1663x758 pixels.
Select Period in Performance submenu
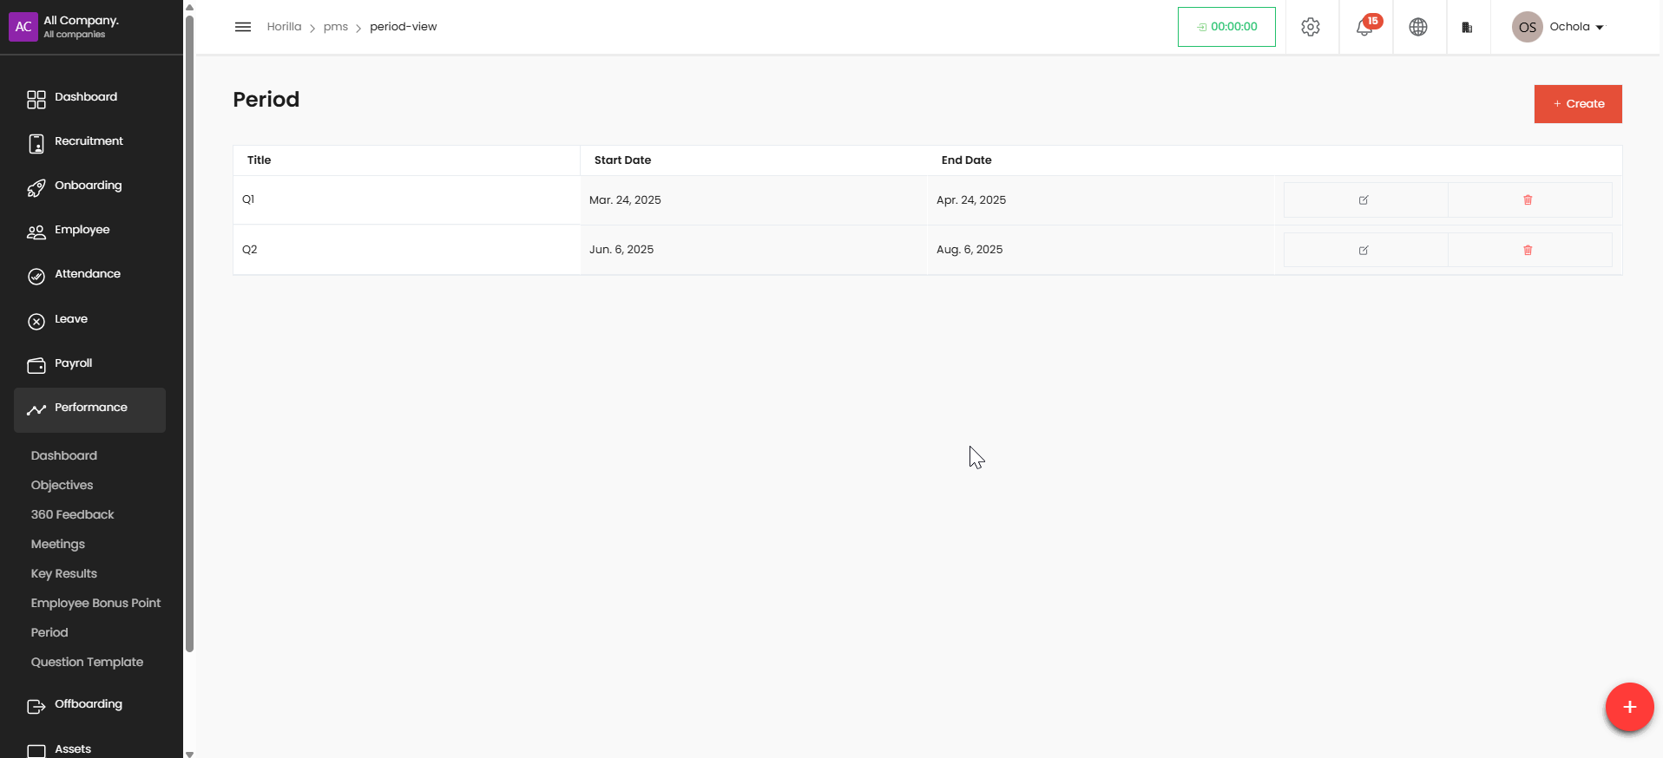coord(49,632)
